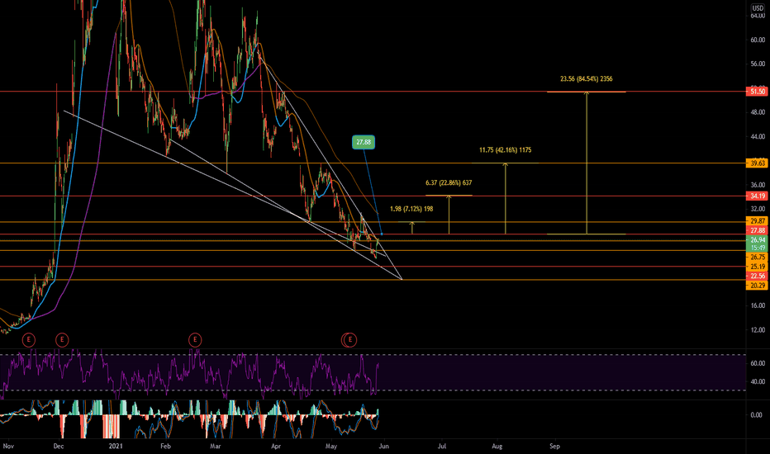Image resolution: width=770 pixels, height=454 pixels.
Task: Select the measurement label 6.37 (22.86%) 637
Action: (x=449, y=183)
